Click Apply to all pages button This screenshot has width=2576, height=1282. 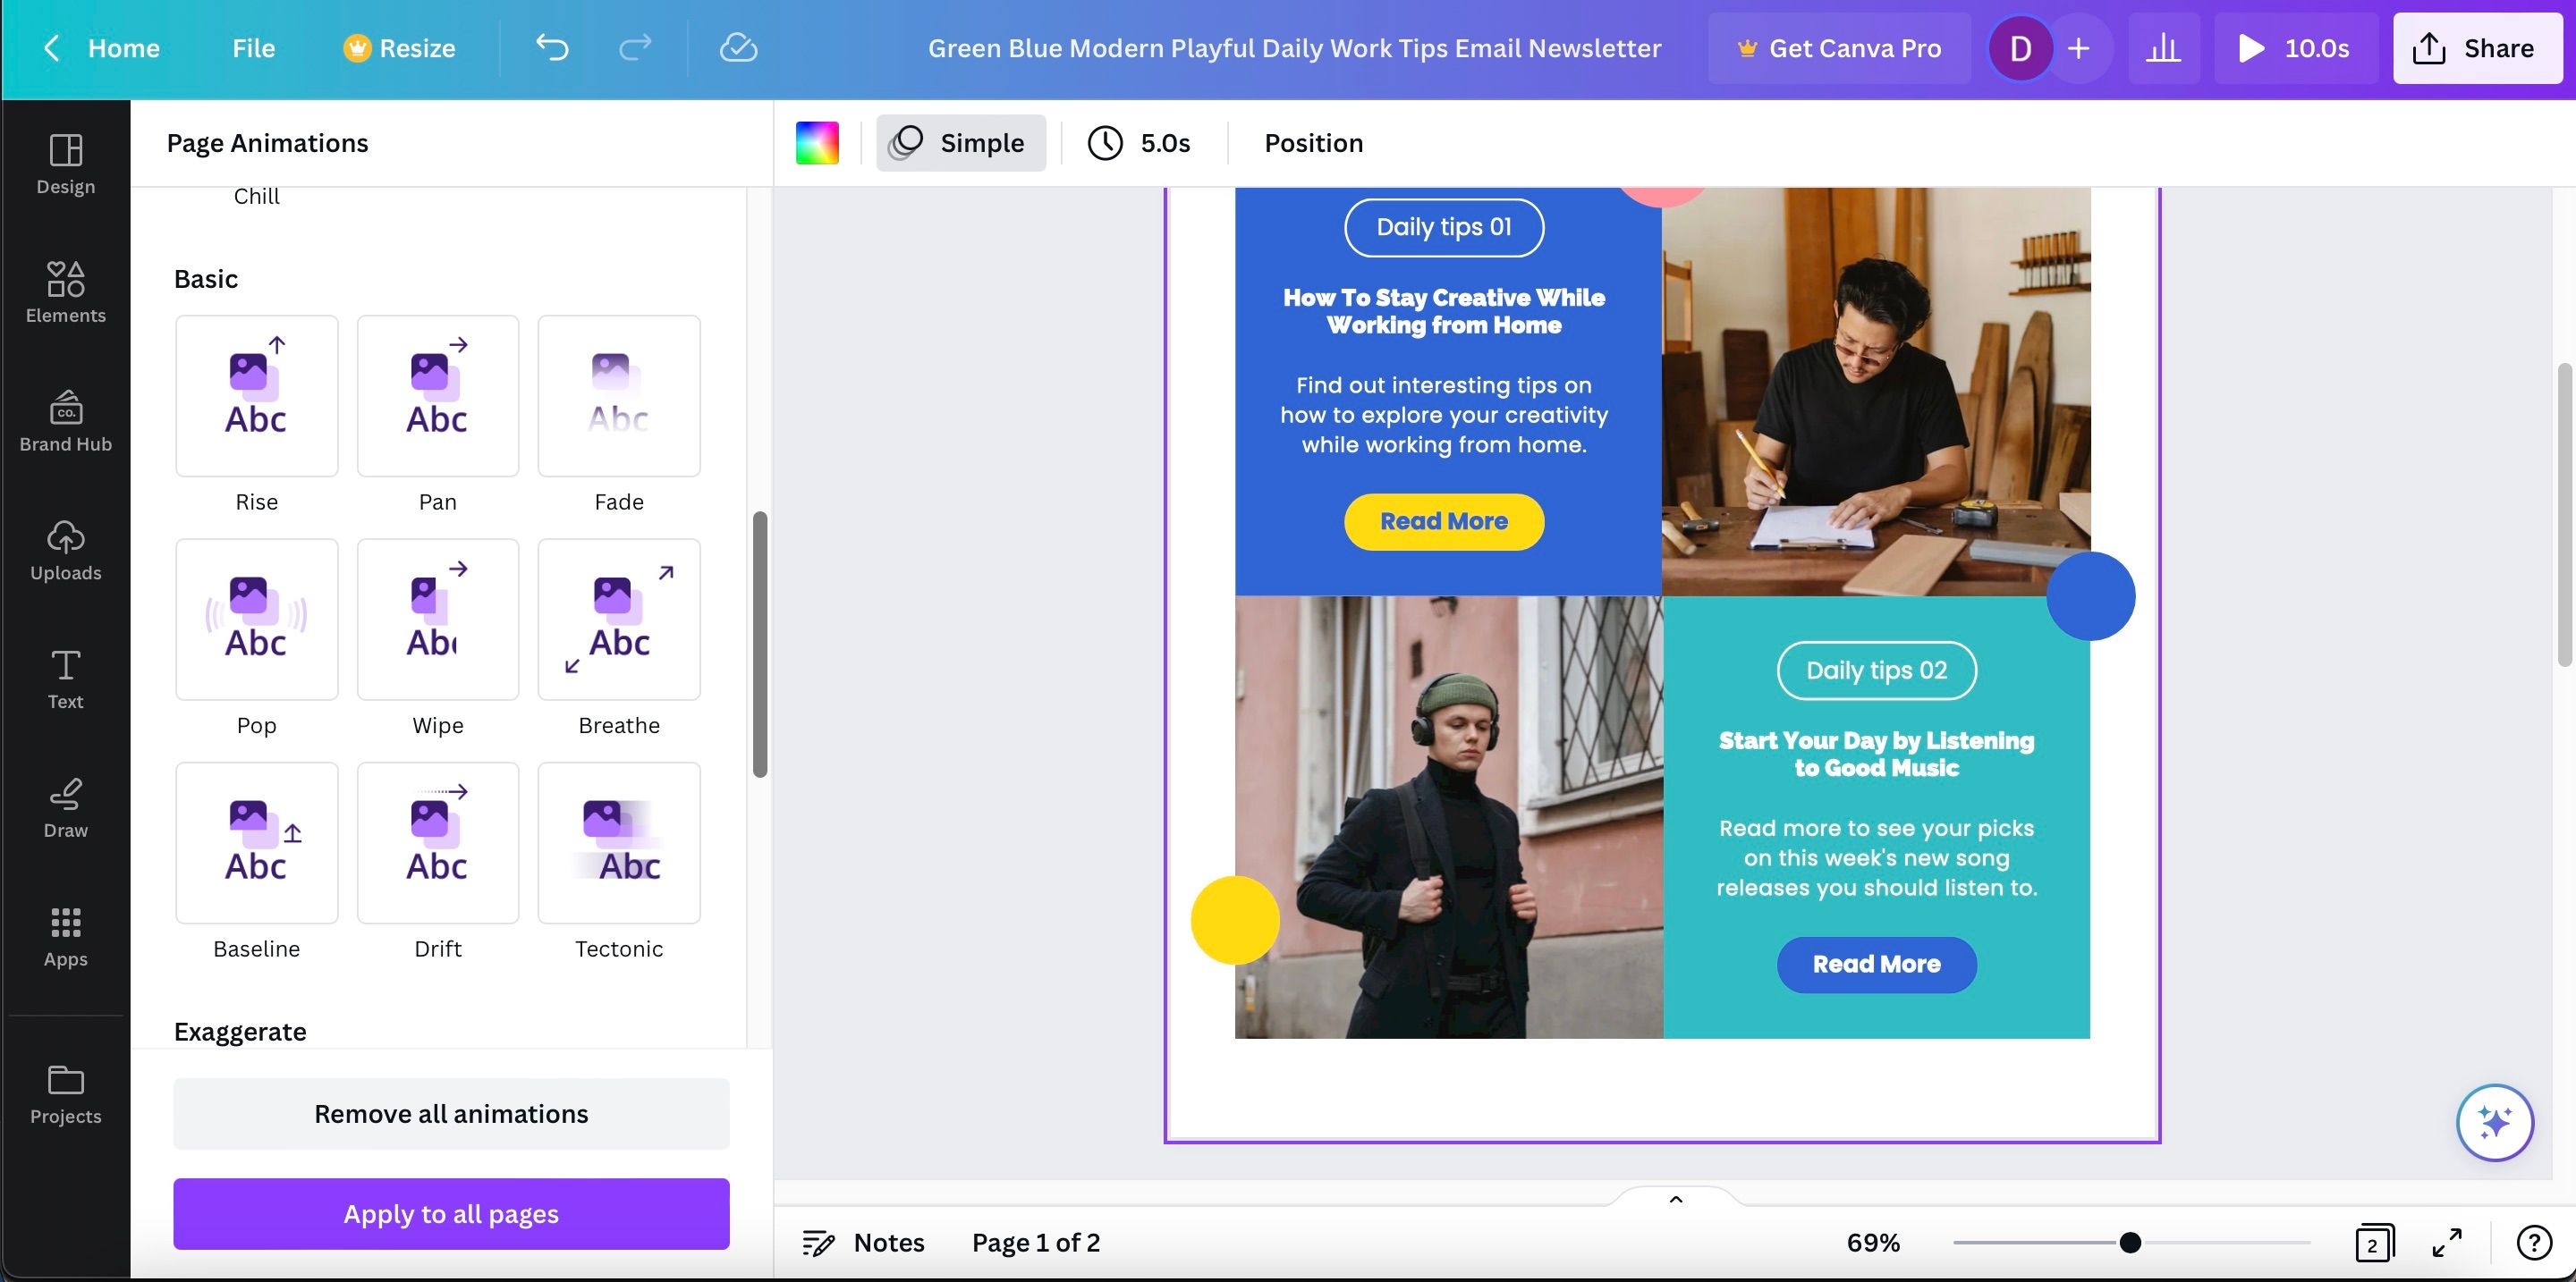pyautogui.click(x=451, y=1213)
